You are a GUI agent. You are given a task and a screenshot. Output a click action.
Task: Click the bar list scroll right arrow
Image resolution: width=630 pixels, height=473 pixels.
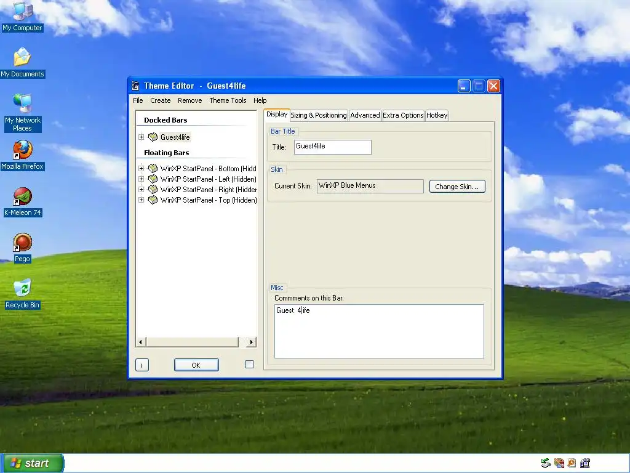252,342
